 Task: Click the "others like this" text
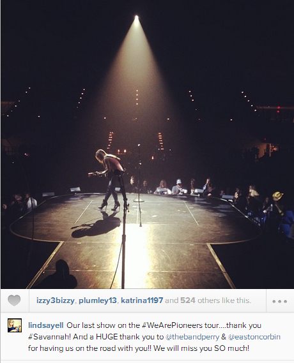[x=224, y=300]
